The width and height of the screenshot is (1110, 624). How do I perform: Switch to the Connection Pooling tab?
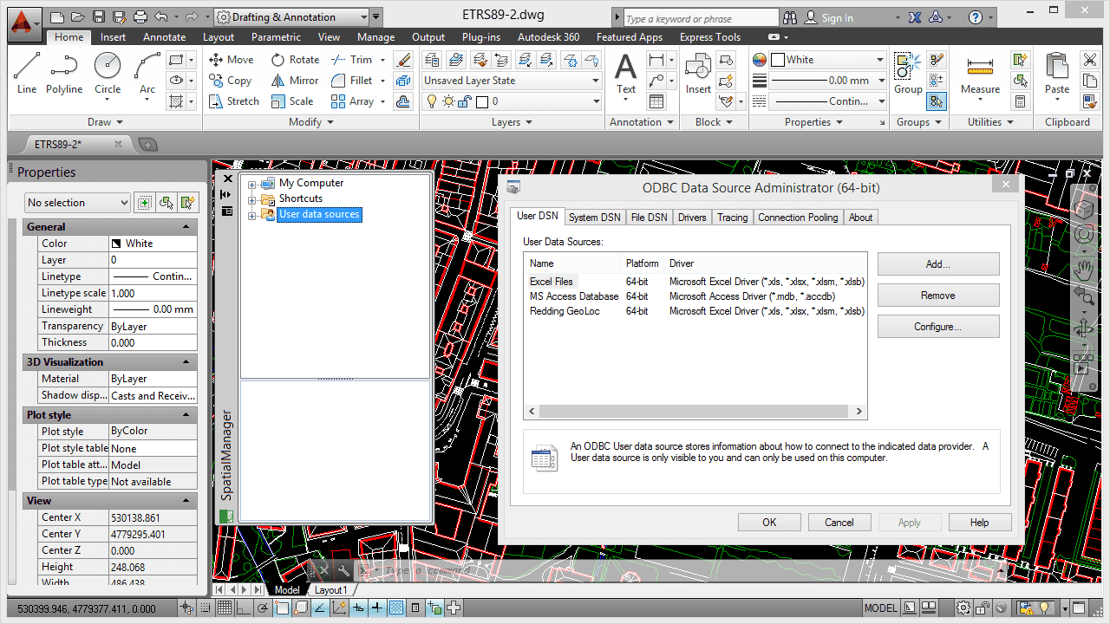pyautogui.click(x=798, y=218)
